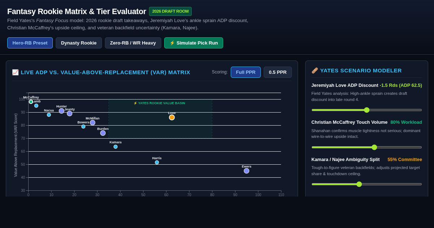Adjust the Christian McCaffrey Touch Volume slider

coord(367,147)
